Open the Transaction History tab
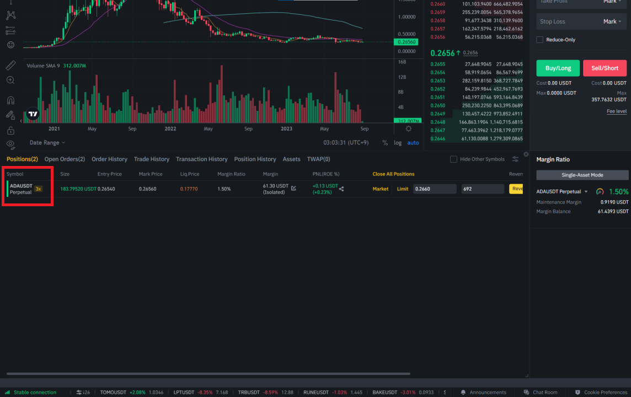The width and height of the screenshot is (631, 397). 202,159
